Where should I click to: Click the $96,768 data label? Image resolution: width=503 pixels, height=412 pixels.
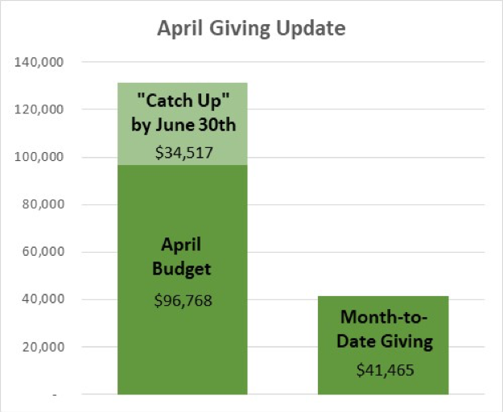182,301
